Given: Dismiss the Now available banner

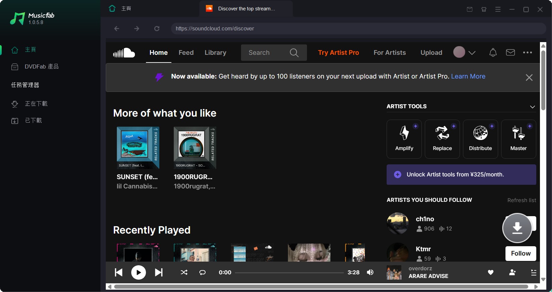Looking at the screenshot, I should coord(529,78).
